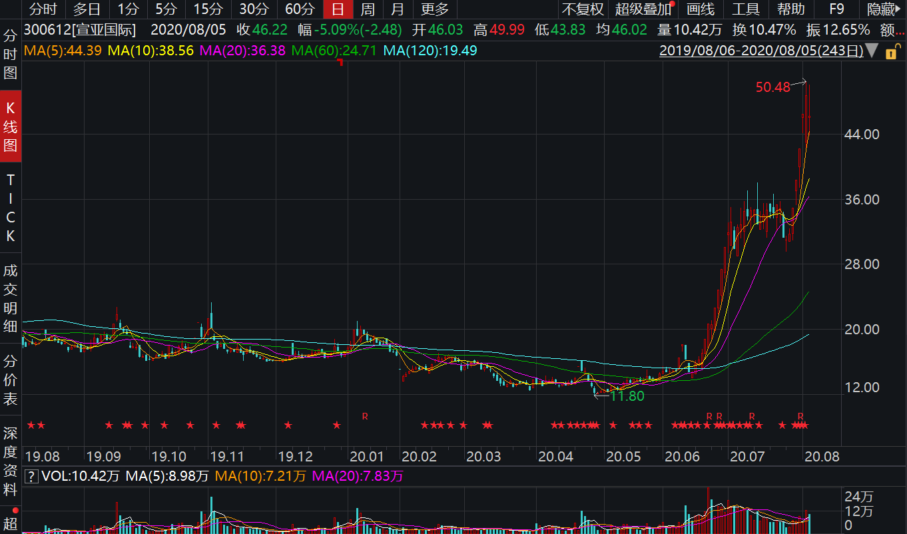Switch to the 周 weekly period
Image resolution: width=907 pixels, height=534 pixels.
[368, 9]
